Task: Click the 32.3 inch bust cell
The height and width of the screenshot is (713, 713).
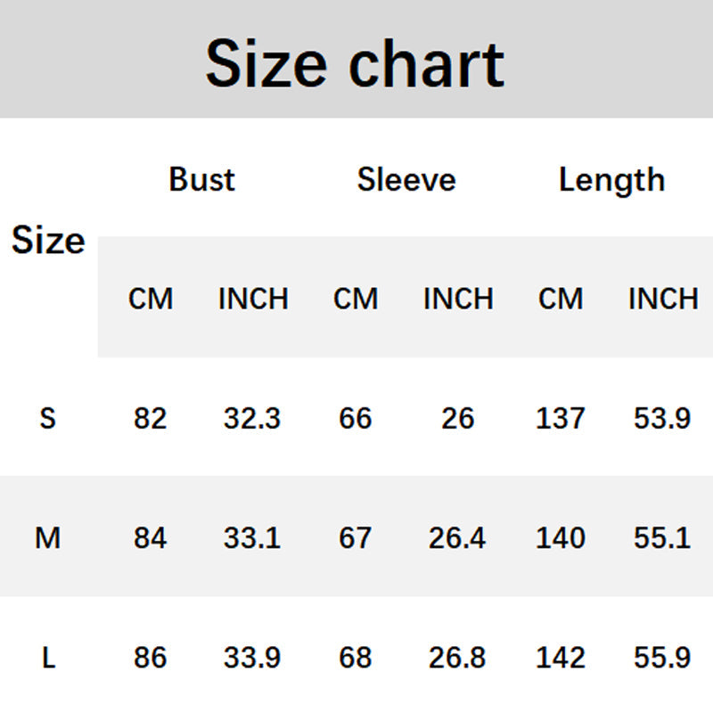Action: coord(252,417)
